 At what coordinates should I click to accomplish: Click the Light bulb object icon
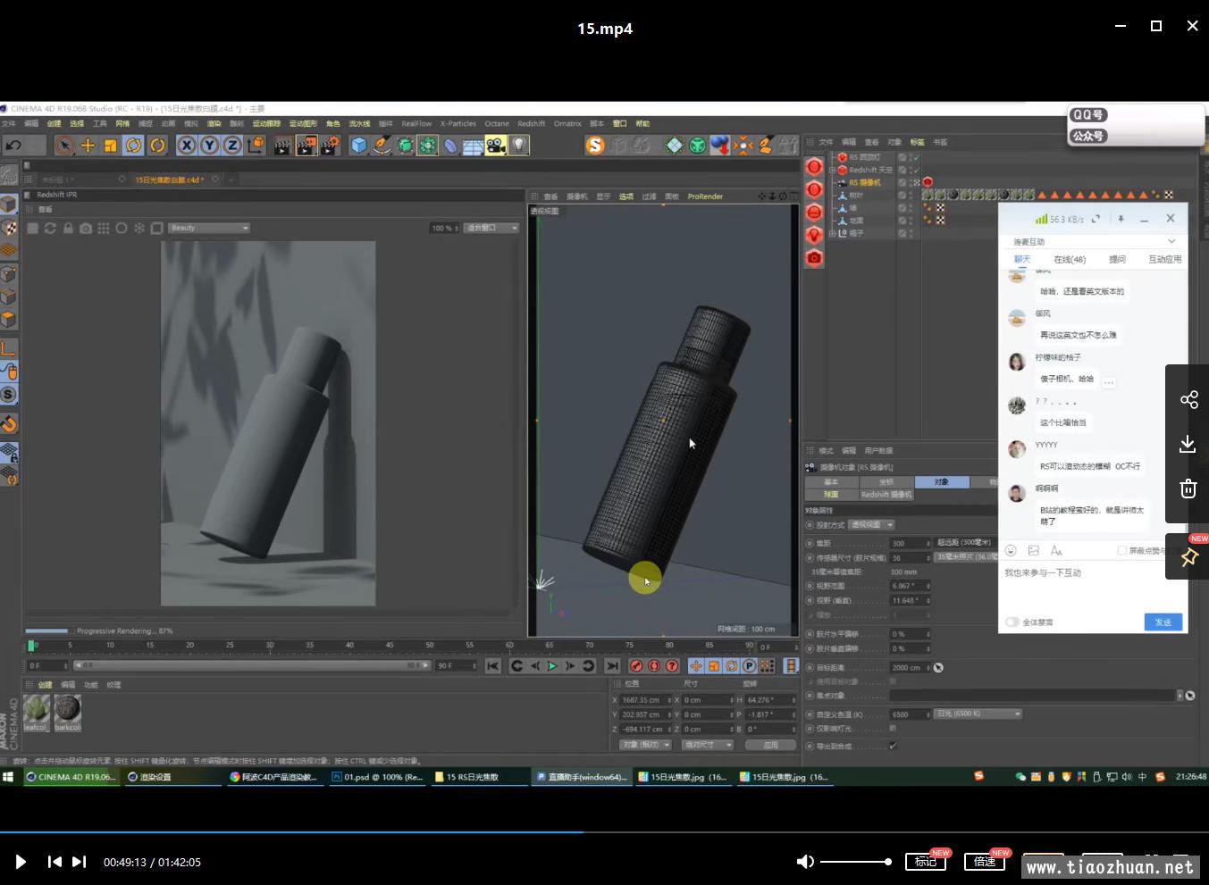pyautogui.click(x=519, y=145)
